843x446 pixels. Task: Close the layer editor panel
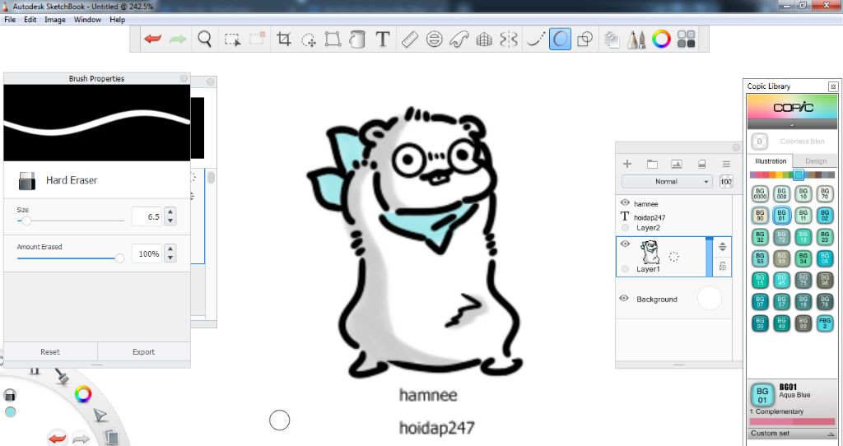tap(736, 147)
